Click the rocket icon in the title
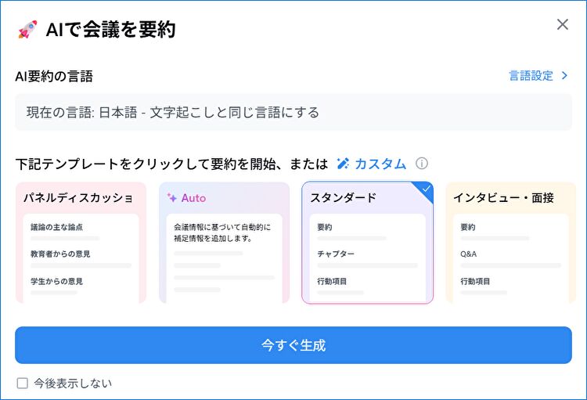This screenshot has height=400, width=587. [27, 31]
